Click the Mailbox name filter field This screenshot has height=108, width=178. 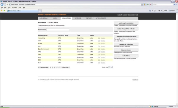click(58, 30)
